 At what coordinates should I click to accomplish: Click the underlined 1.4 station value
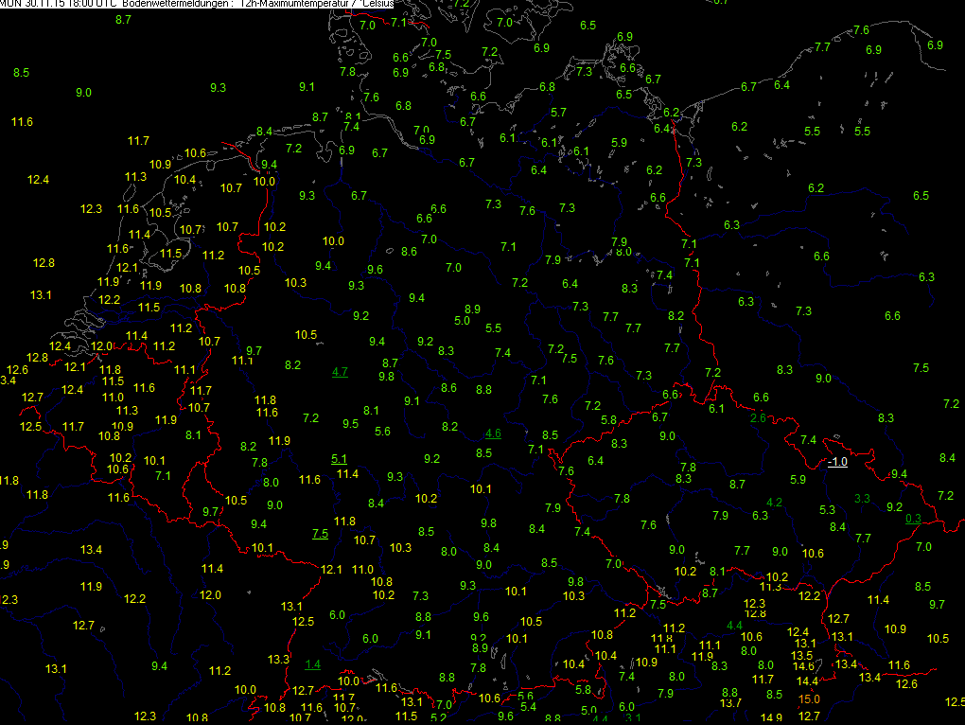[312, 664]
